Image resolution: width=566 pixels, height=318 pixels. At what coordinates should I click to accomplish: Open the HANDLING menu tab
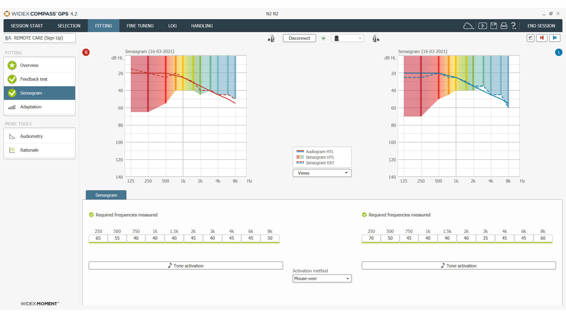tap(202, 26)
